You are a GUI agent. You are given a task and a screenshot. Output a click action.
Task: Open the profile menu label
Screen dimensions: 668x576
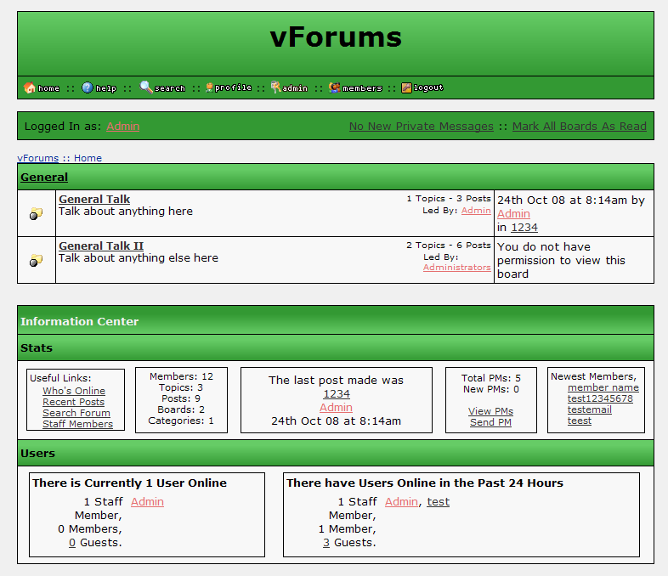click(x=233, y=88)
